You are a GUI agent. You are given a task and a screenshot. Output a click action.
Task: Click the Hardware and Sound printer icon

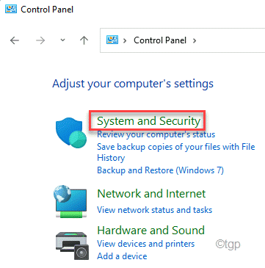(71, 245)
